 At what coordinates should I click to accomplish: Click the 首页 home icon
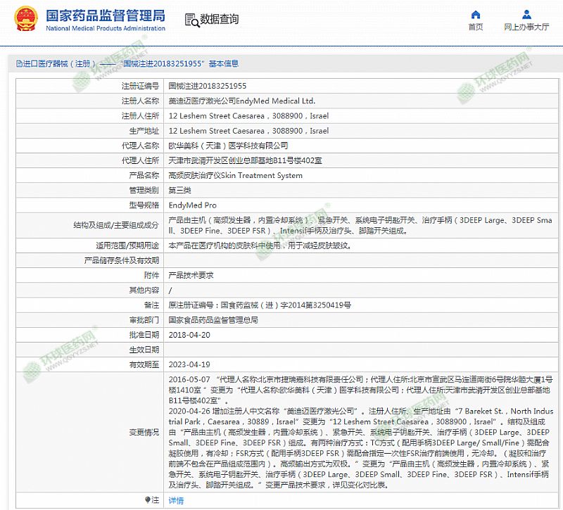coord(476,14)
